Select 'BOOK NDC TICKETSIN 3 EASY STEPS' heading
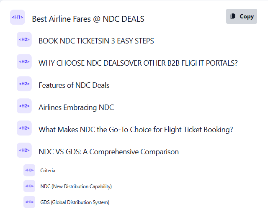Image resolution: width=268 pixels, height=212 pixels. [x=96, y=41]
